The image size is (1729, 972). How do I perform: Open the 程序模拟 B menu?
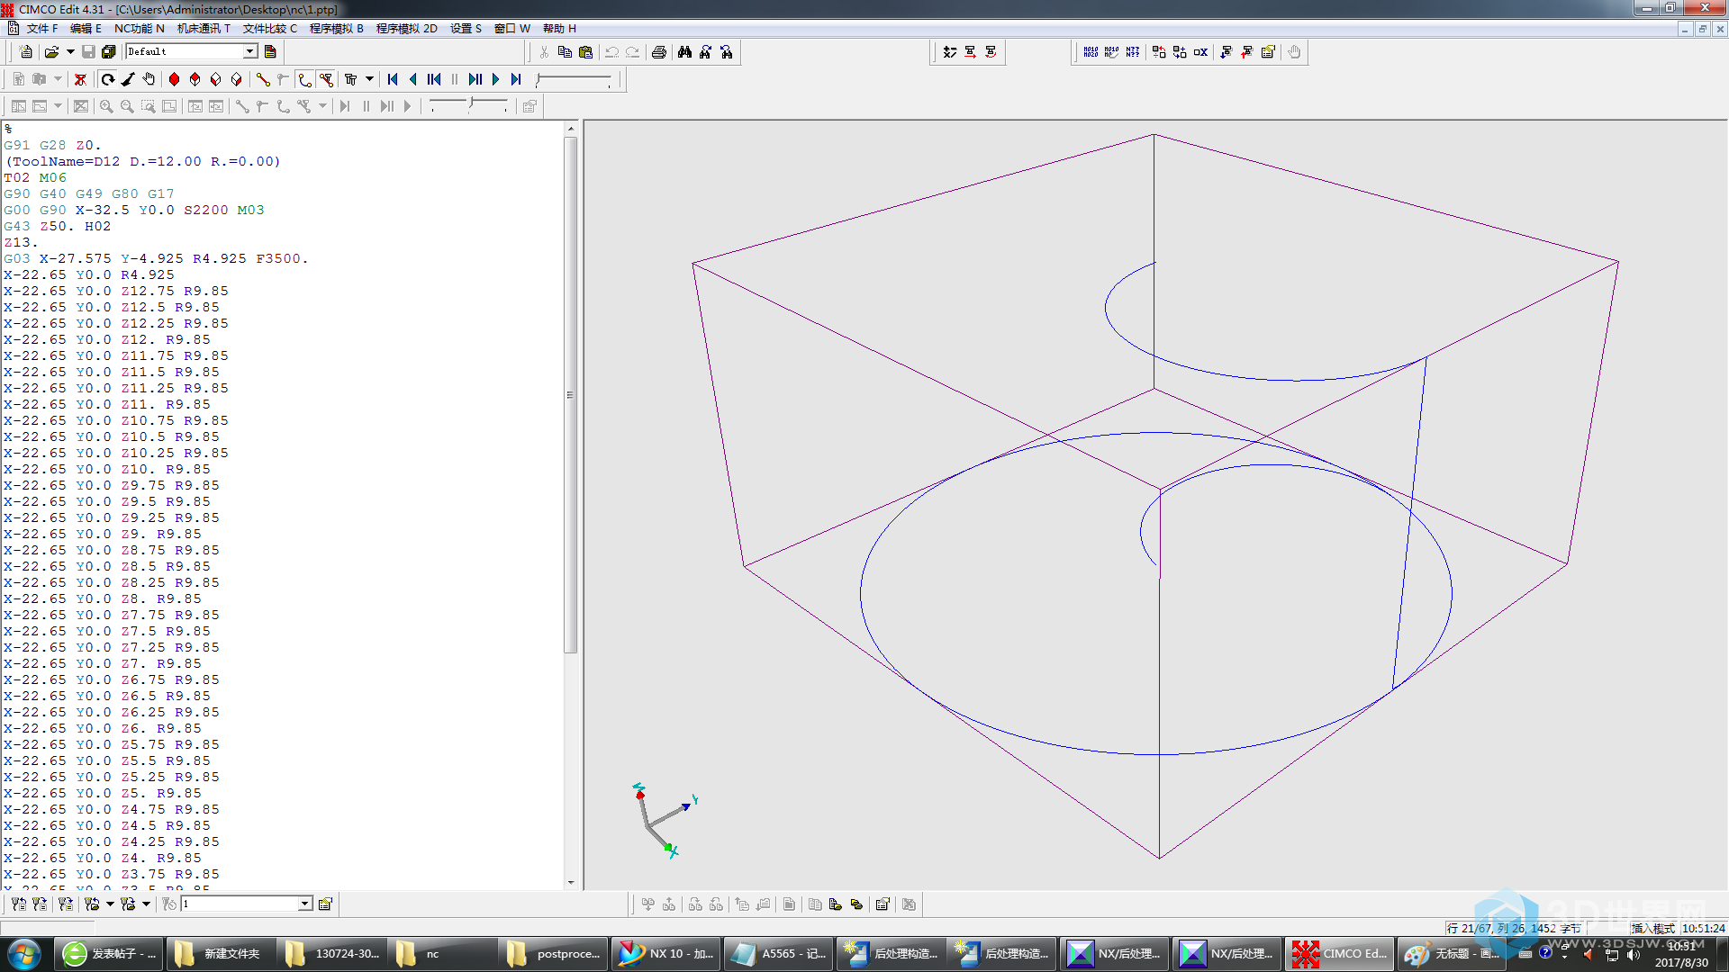click(x=336, y=29)
